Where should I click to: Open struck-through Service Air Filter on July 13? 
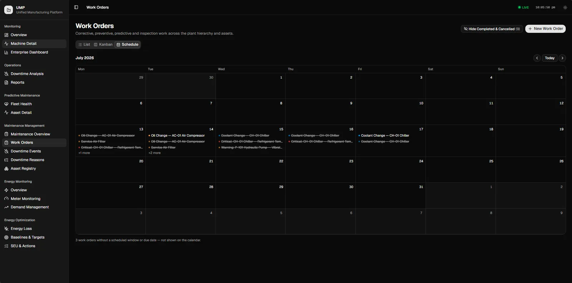click(110, 142)
